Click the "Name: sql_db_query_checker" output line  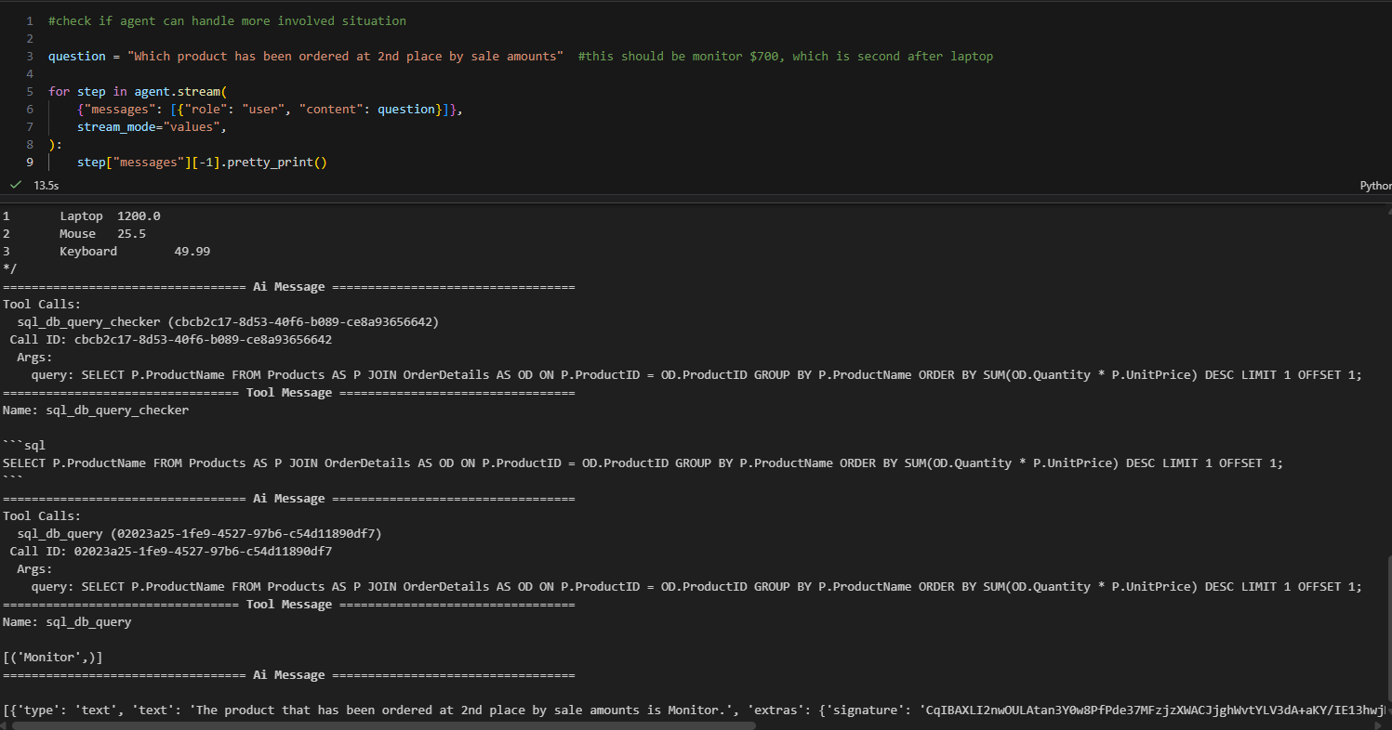point(96,411)
